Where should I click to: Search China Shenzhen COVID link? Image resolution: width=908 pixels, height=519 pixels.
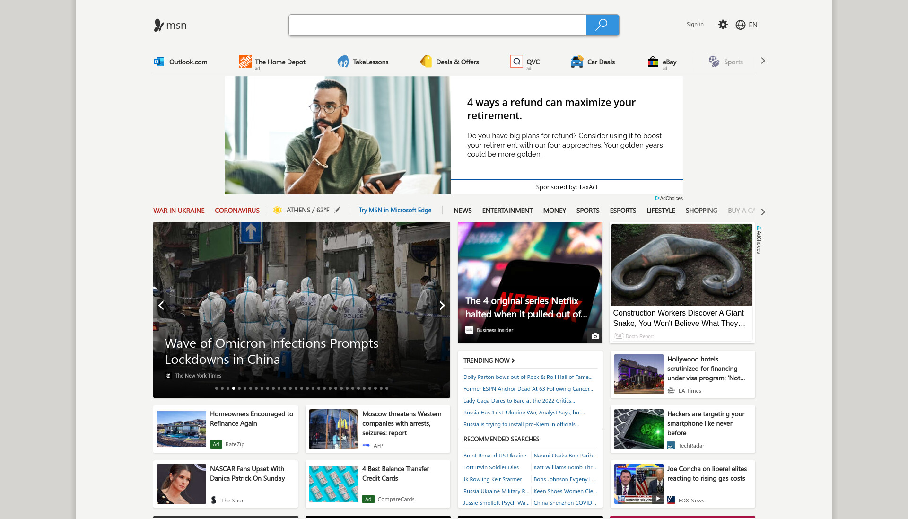[x=565, y=503]
